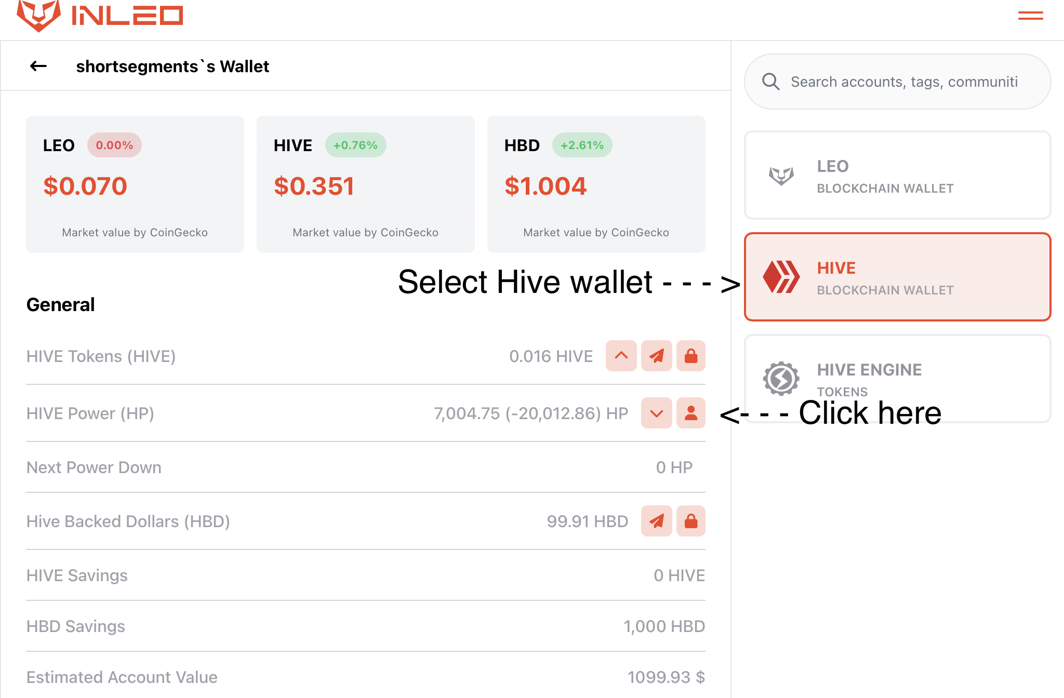The height and width of the screenshot is (698, 1064).
Task: Click the 0.016 HIVE balance
Action: coord(551,356)
